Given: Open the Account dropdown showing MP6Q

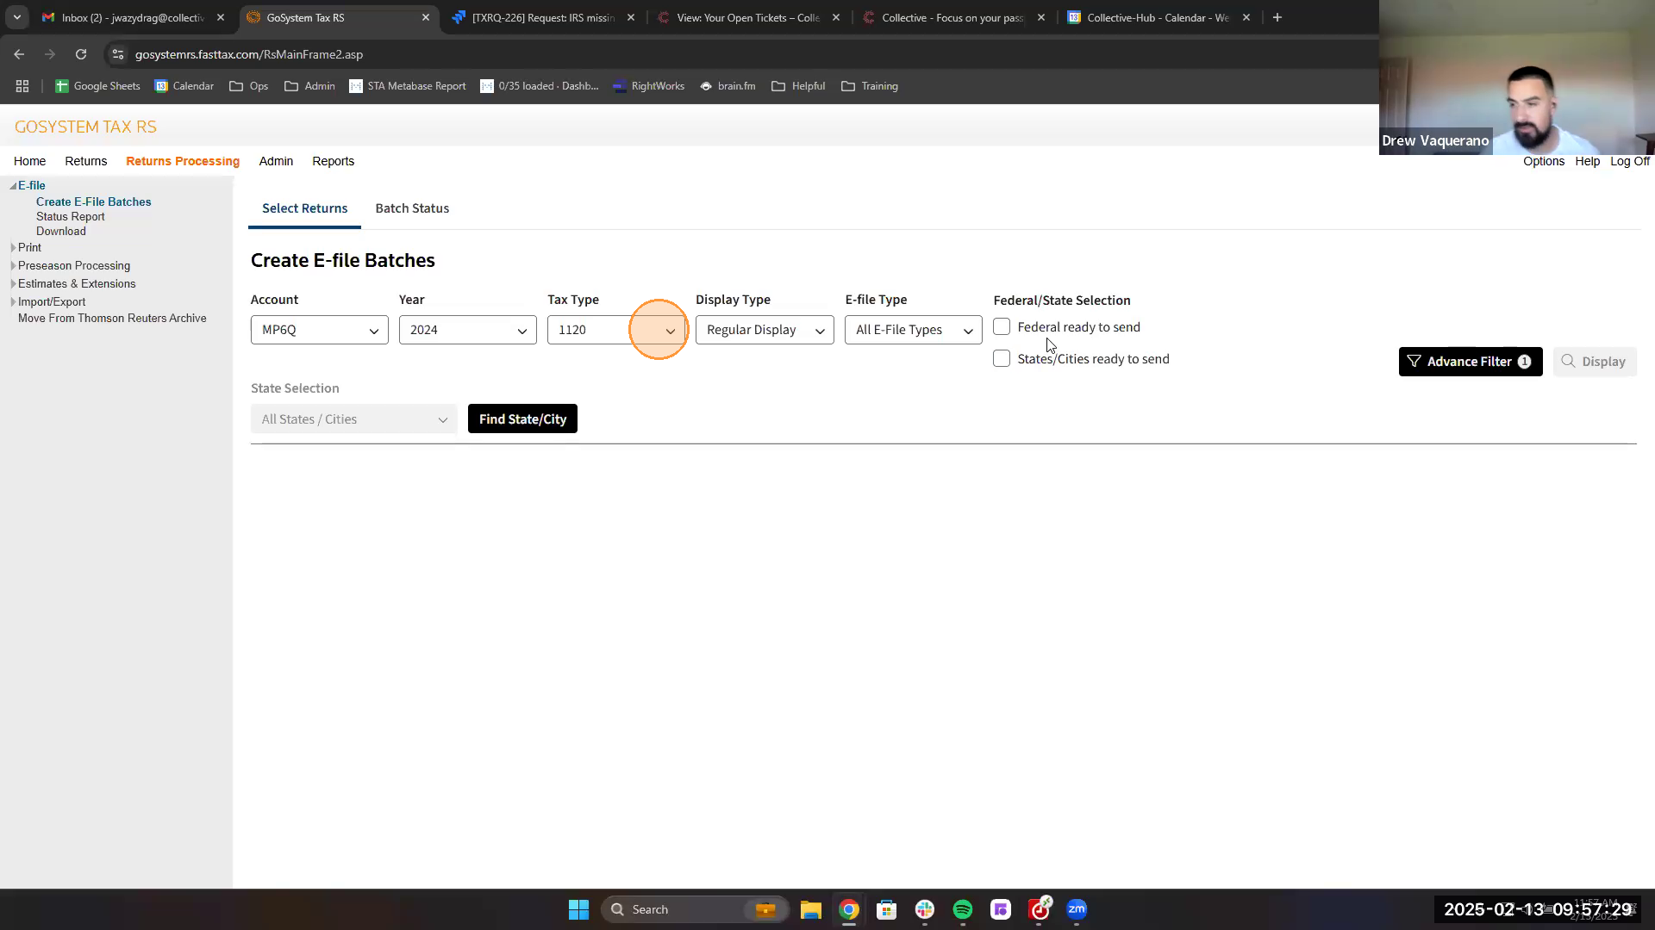Looking at the screenshot, I should 319,330.
